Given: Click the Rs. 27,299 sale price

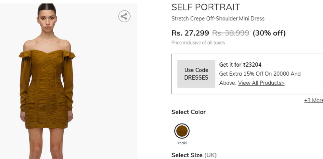Looking at the screenshot, I should [190, 33].
